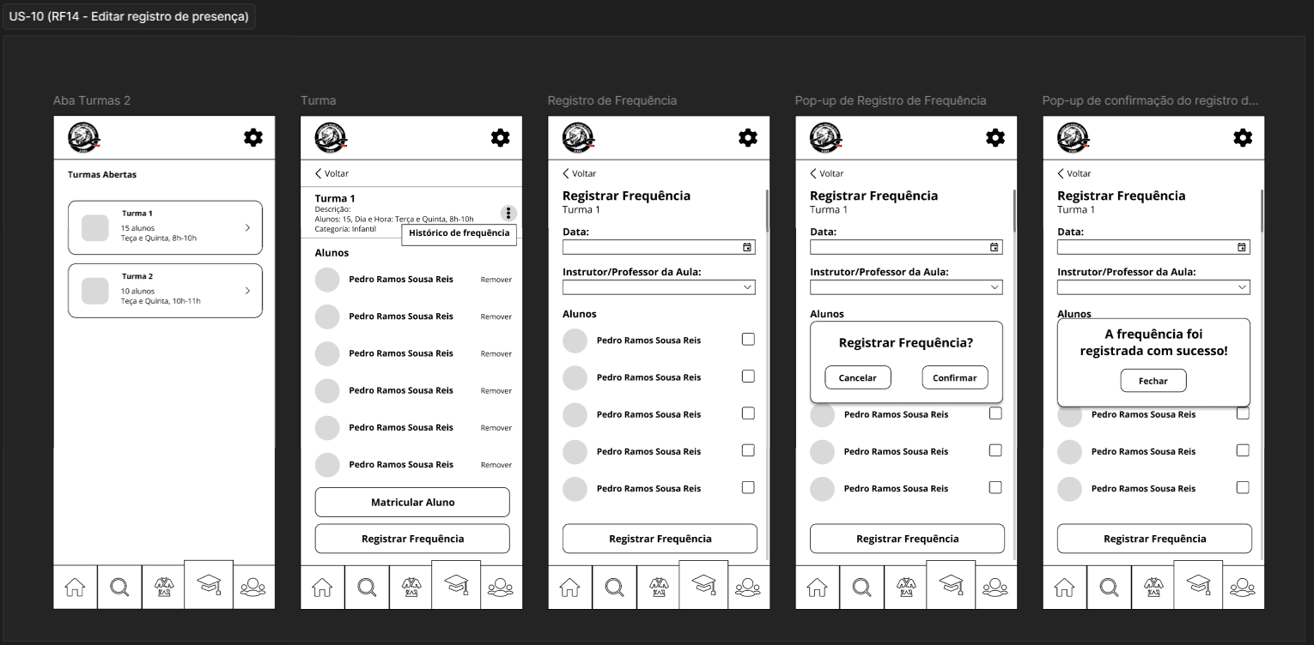The height and width of the screenshot is (645, 1314).
Task: Tap people group icon in Turma navbar
Action: click(x=500, y=588)
